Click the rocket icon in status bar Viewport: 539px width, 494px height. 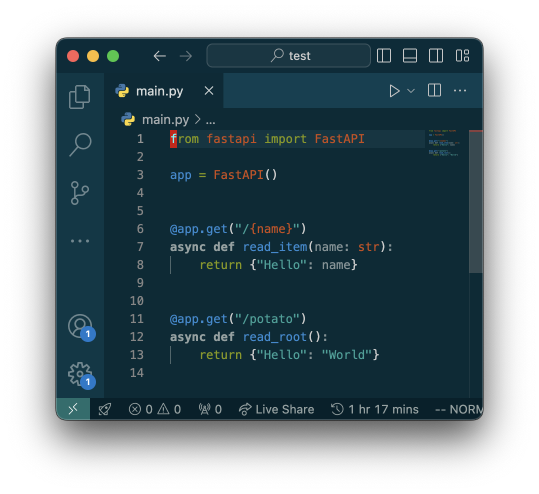[104, 409]
